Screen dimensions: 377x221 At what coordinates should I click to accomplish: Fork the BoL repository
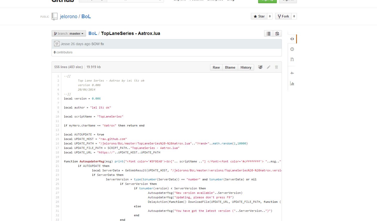[283, 16]
